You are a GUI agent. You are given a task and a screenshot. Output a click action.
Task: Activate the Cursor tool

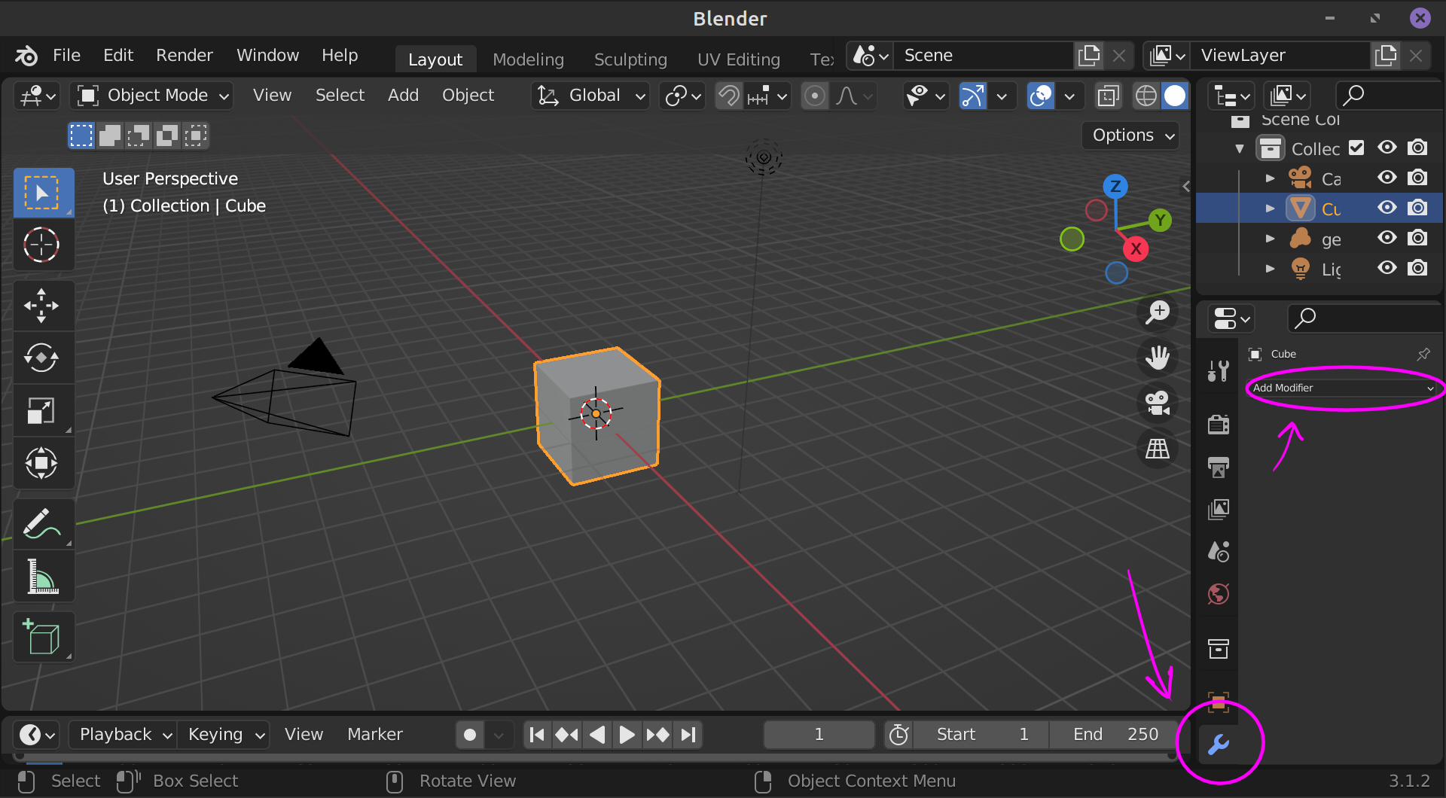point(43,245)
